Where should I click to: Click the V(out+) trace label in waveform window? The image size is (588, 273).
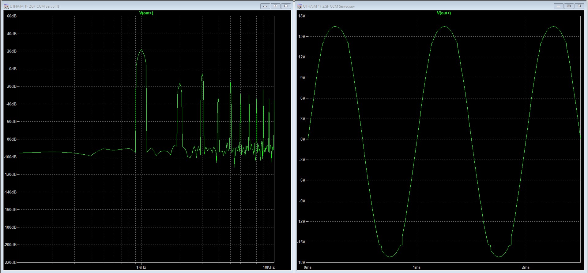click(444, 13)
